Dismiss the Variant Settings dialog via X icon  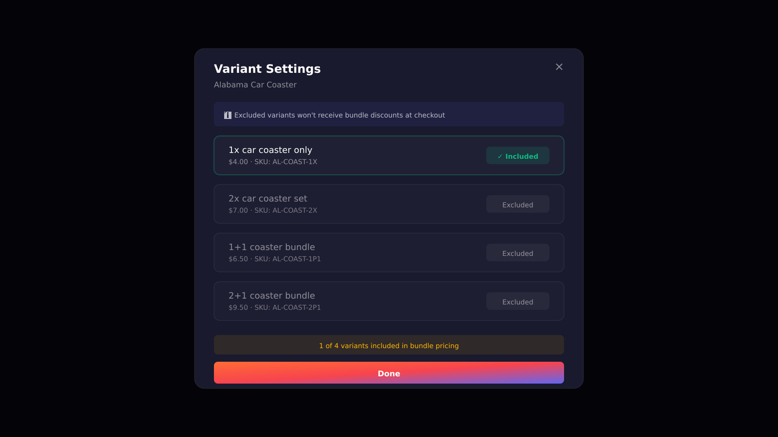(559, 67)
